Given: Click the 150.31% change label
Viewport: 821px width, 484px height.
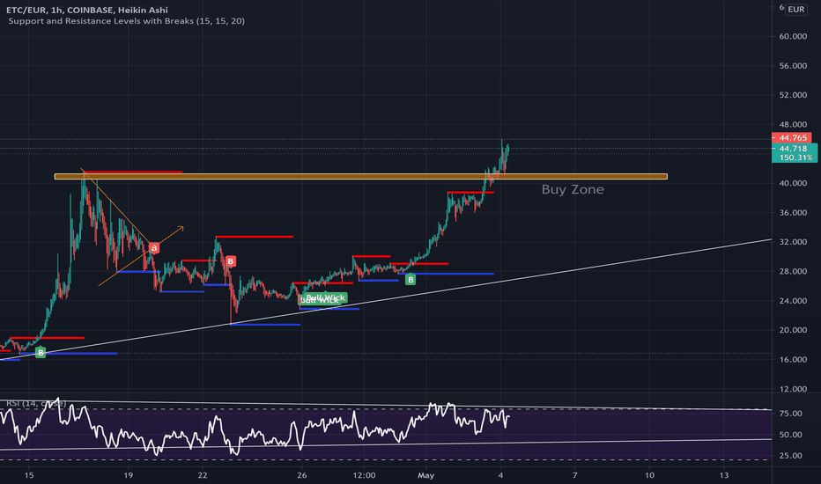Looking at the screenshot, I should click(795, 158).
